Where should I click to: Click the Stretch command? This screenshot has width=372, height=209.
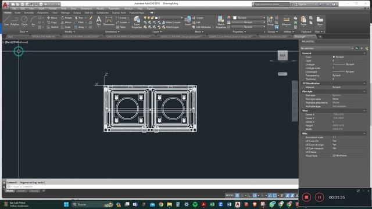pyautogui.click(x=53, y=27)
